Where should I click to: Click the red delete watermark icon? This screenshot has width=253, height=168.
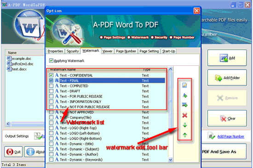pyautogui.click(x=184, y=115)
